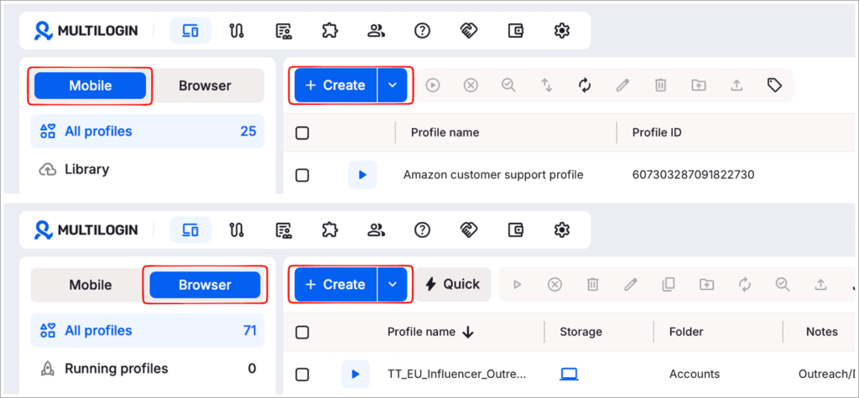Open script templates icon in Mobile-view navigation

click(x=283, y=31)
